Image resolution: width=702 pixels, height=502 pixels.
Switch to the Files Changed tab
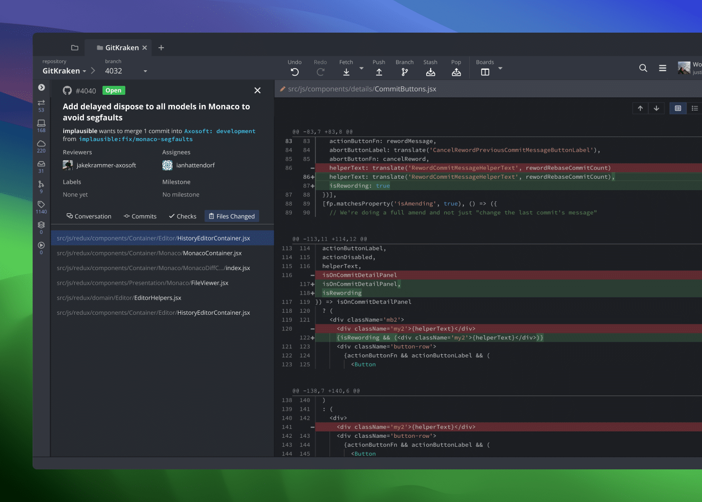[232, 216]
